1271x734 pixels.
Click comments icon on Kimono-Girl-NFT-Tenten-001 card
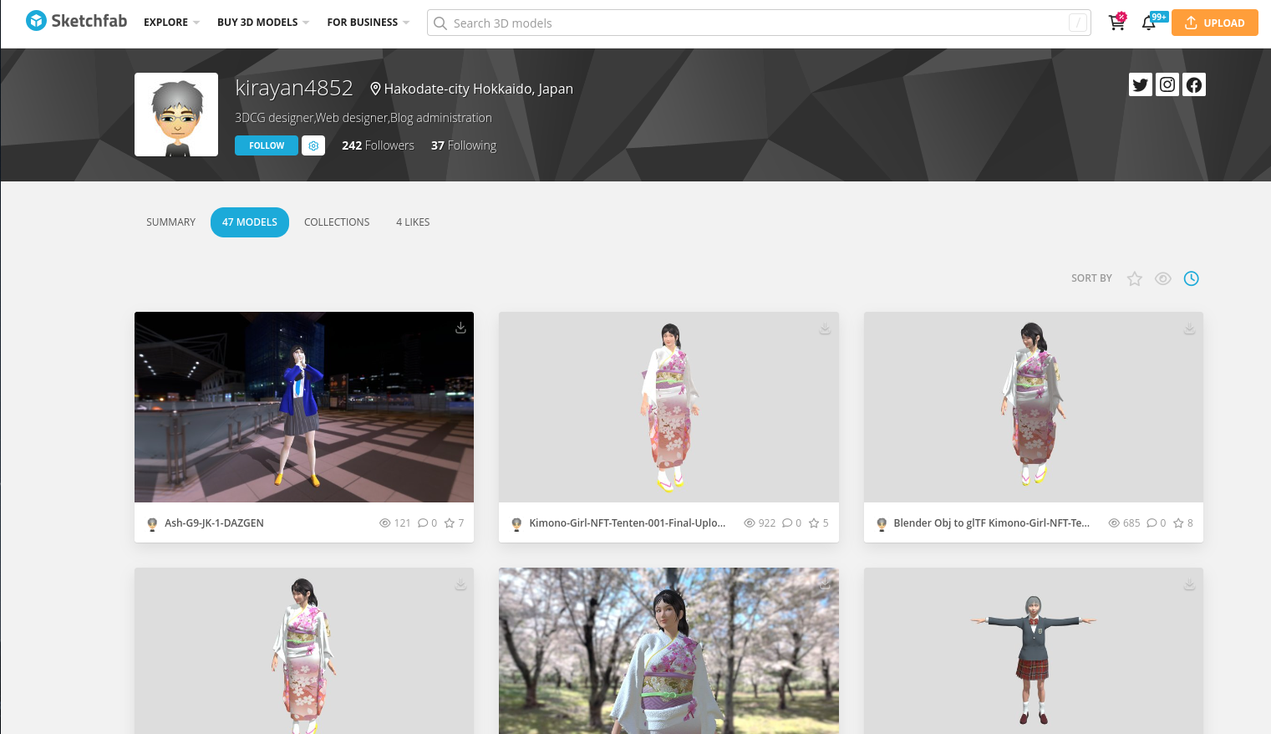tap(787, 523)
